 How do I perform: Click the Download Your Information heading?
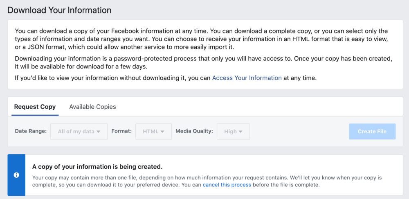pos(59,10)
